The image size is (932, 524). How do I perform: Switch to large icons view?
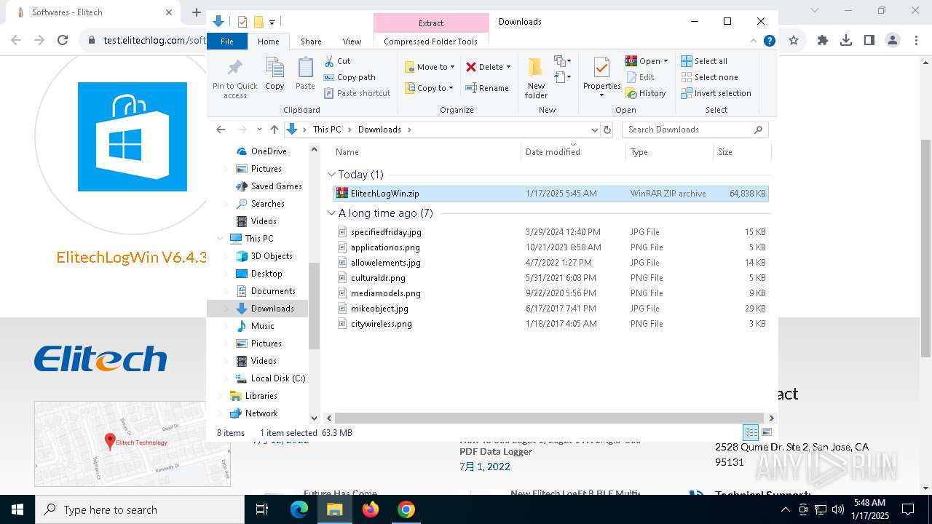766,432
